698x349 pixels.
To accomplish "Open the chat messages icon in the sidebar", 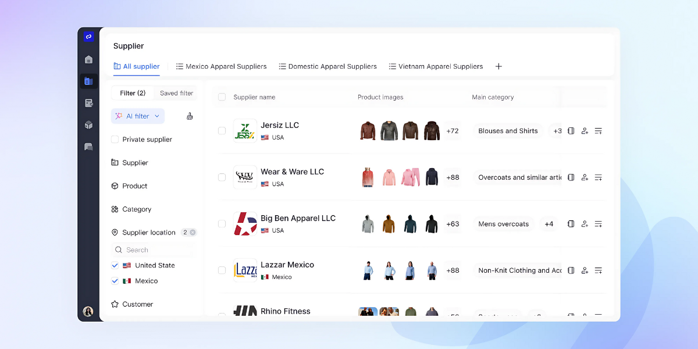I will (x=88, y=147).
